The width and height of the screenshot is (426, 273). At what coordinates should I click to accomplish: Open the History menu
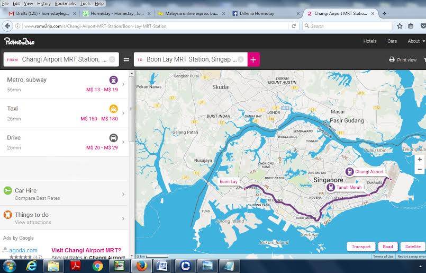(x=44, y=4)
